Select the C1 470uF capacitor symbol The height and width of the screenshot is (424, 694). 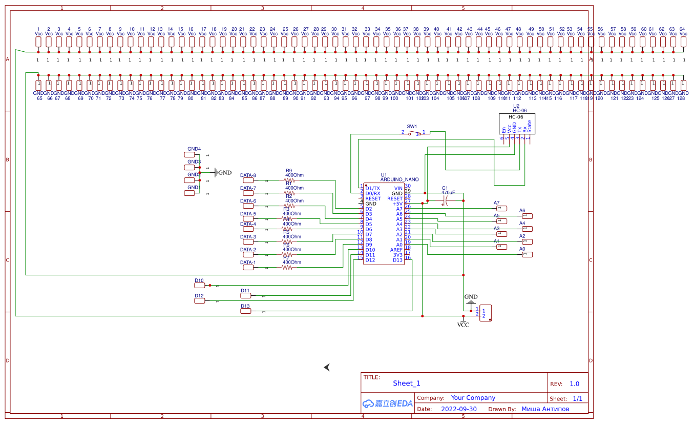point(445,200)
